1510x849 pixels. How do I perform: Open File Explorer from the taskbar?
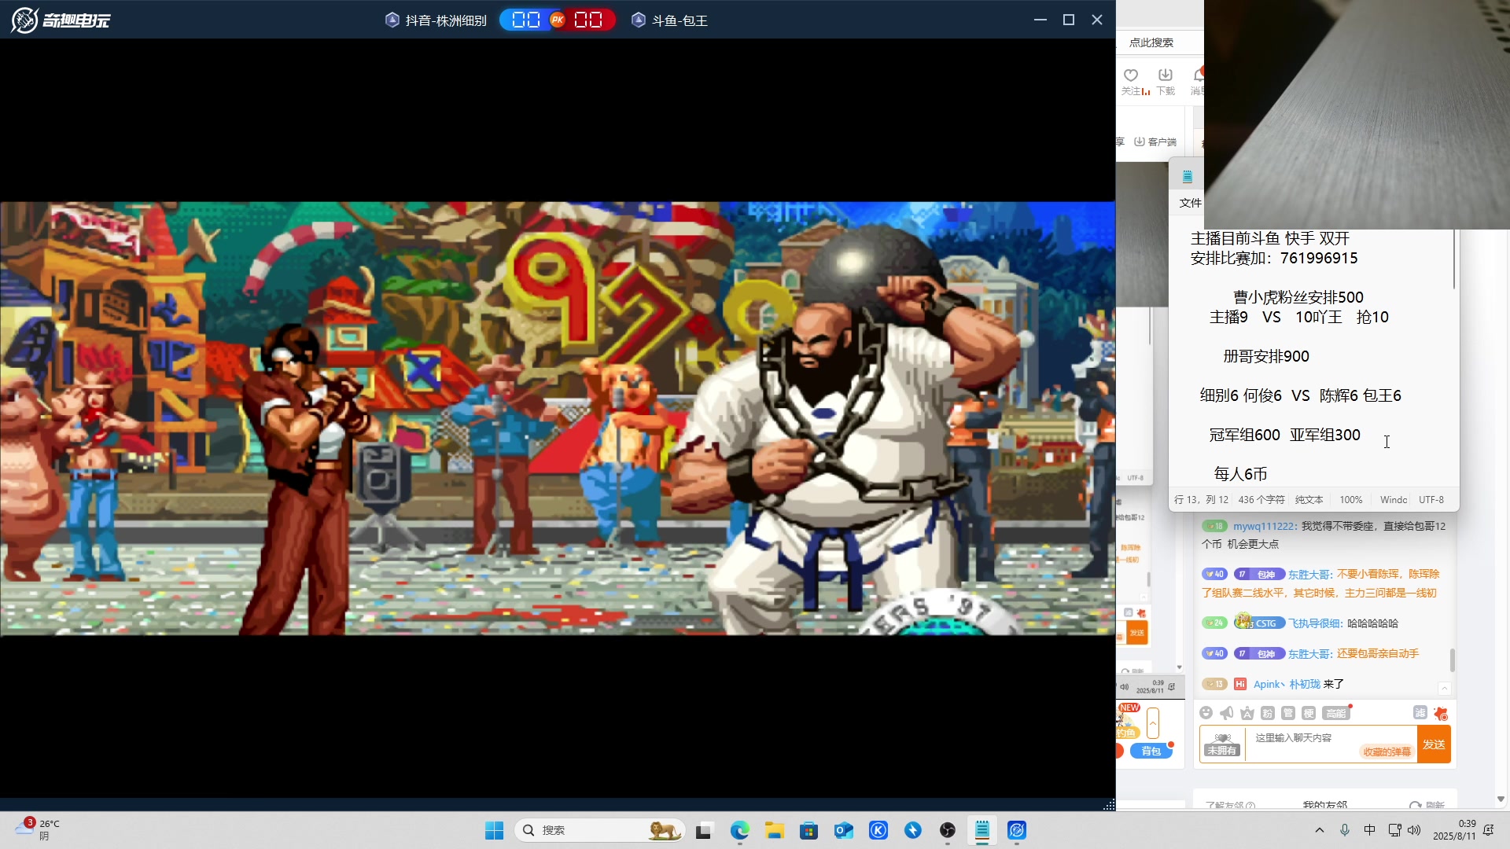click(775, 830)
